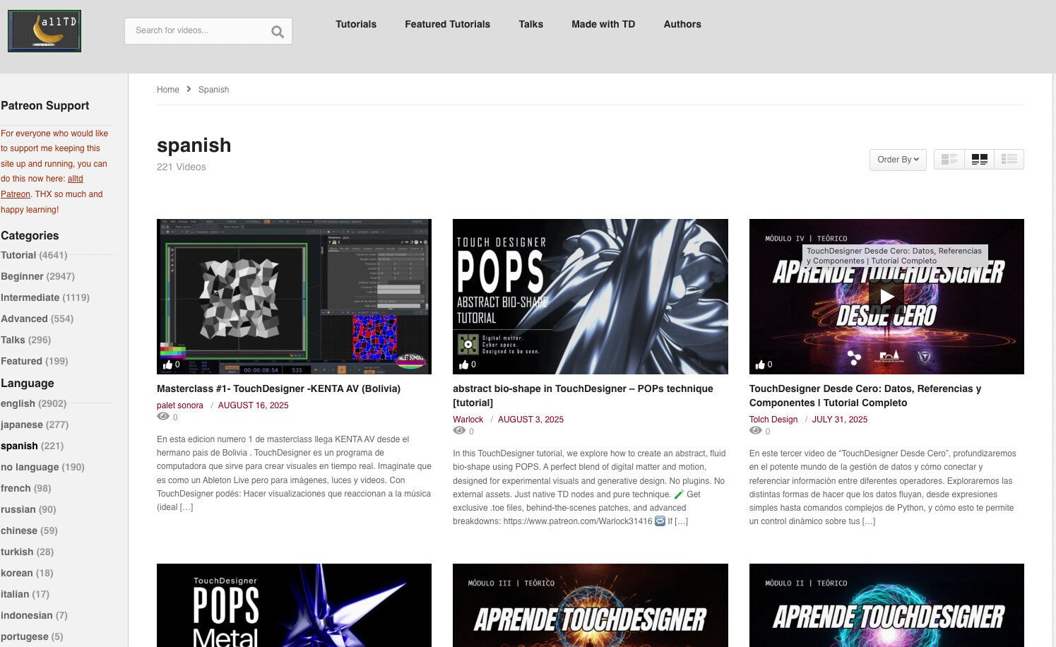
Task: Select the Advanced category
Action: coord(37,319)
